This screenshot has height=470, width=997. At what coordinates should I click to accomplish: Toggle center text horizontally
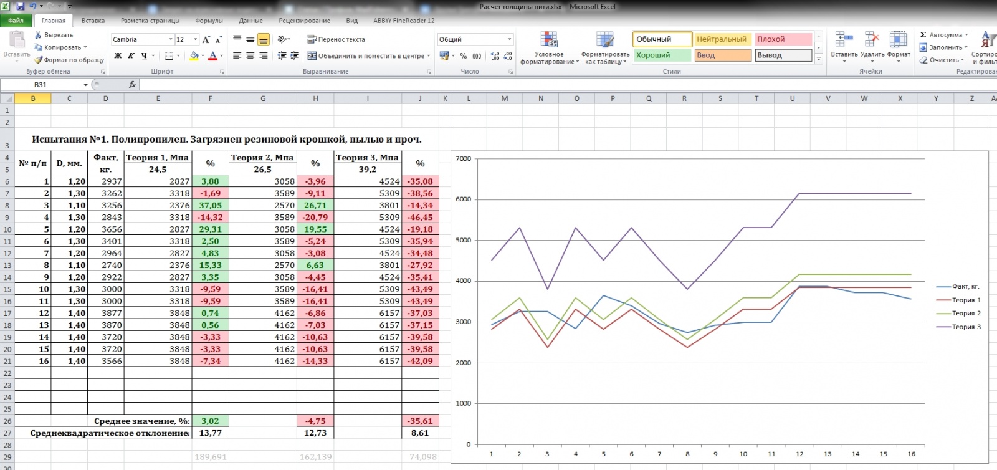point(250,55)
